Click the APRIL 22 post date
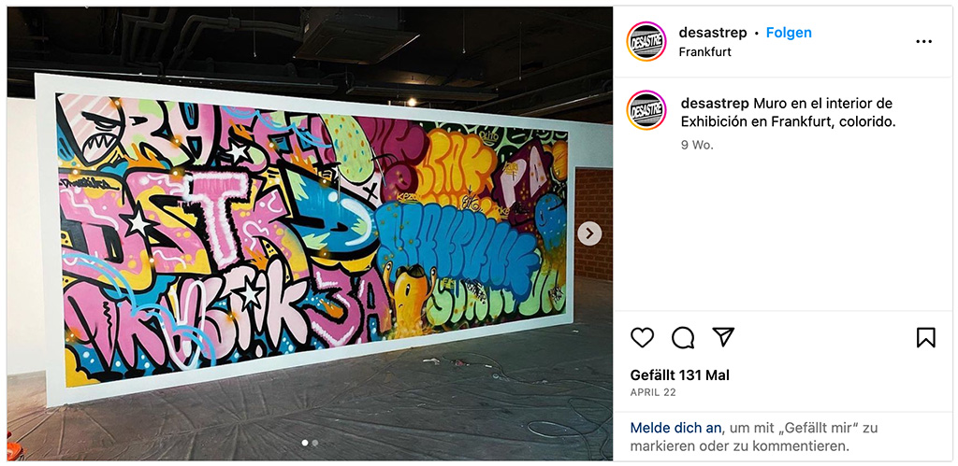 [x=653, y=393]
